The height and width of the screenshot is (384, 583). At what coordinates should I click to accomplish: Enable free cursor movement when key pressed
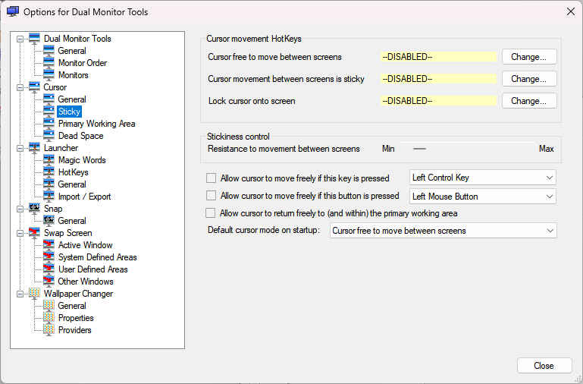(212, 178)
